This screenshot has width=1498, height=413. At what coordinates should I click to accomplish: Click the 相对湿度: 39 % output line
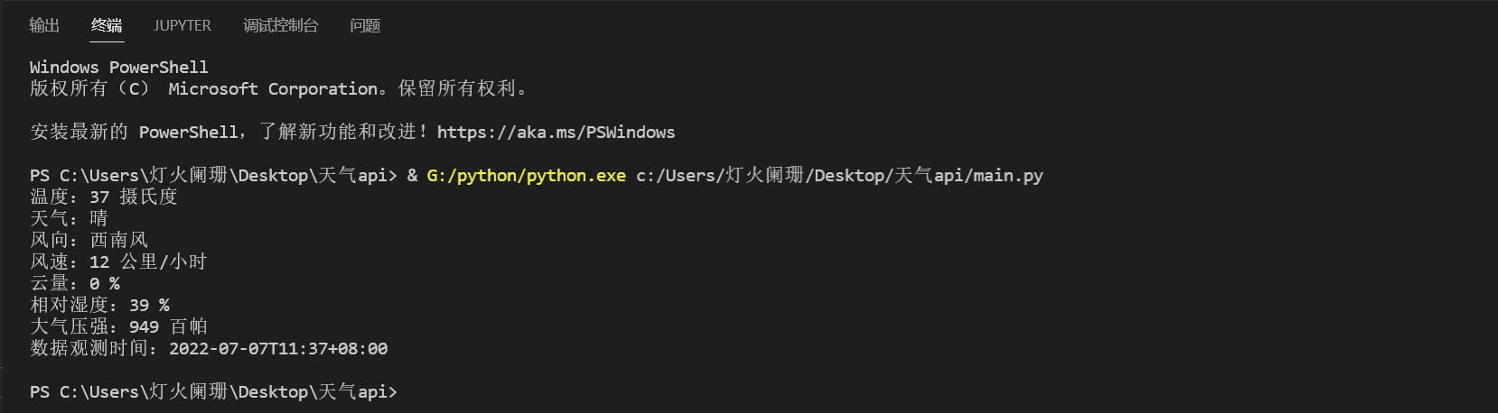[99, 306]
